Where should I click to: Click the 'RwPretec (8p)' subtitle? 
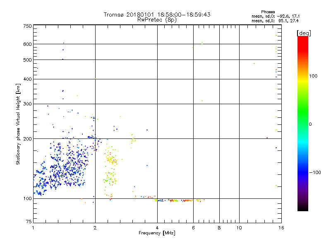point(157,20)
